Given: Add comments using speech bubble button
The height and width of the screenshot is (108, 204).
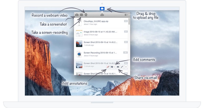Looking at the screenshot, I should coord(113,67).
